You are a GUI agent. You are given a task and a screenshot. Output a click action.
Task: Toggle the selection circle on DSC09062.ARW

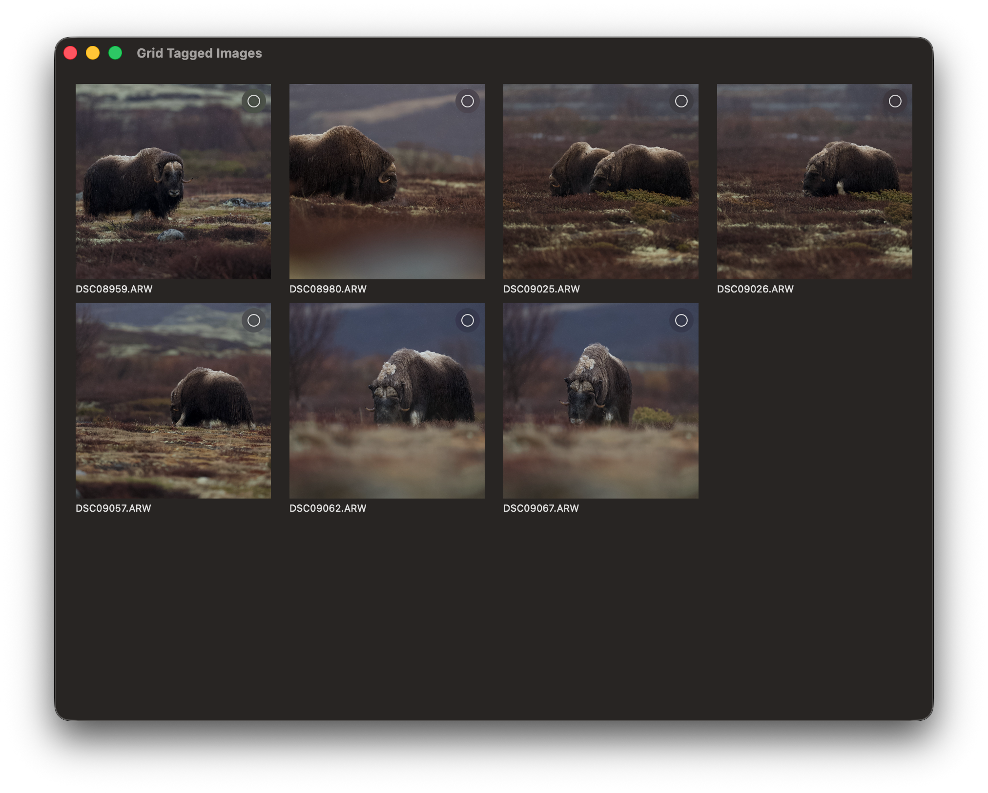click(467, 320)
